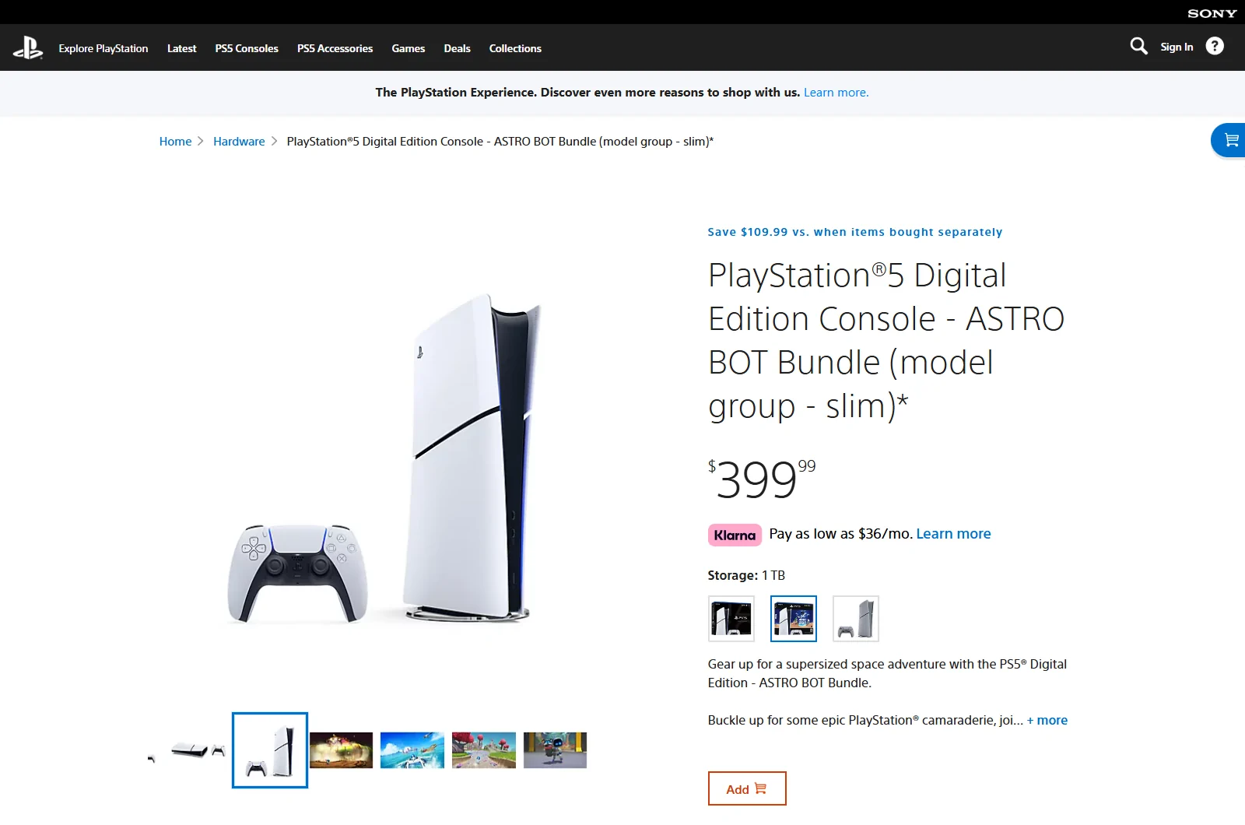Screen dimensions: 1245x825
Task: Open the Deals menu
Action: coord(458,48)
